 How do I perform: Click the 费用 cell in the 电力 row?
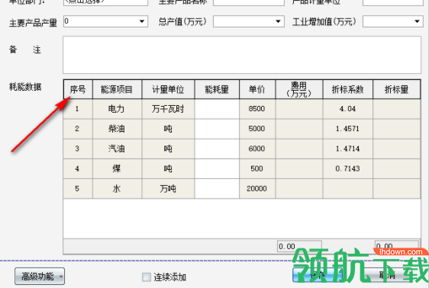point(299,109)
